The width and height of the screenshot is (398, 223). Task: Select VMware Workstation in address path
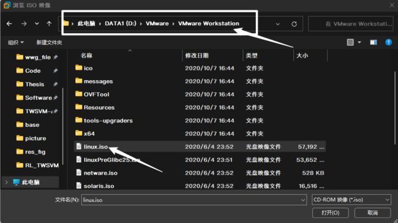click(x=208, y=23)
